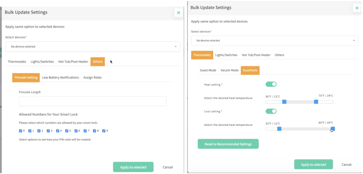Viewport: 363px width, 174px height.
Task: Click the heat slider's minimum handle at 56°F
Action: pos(285,102)
